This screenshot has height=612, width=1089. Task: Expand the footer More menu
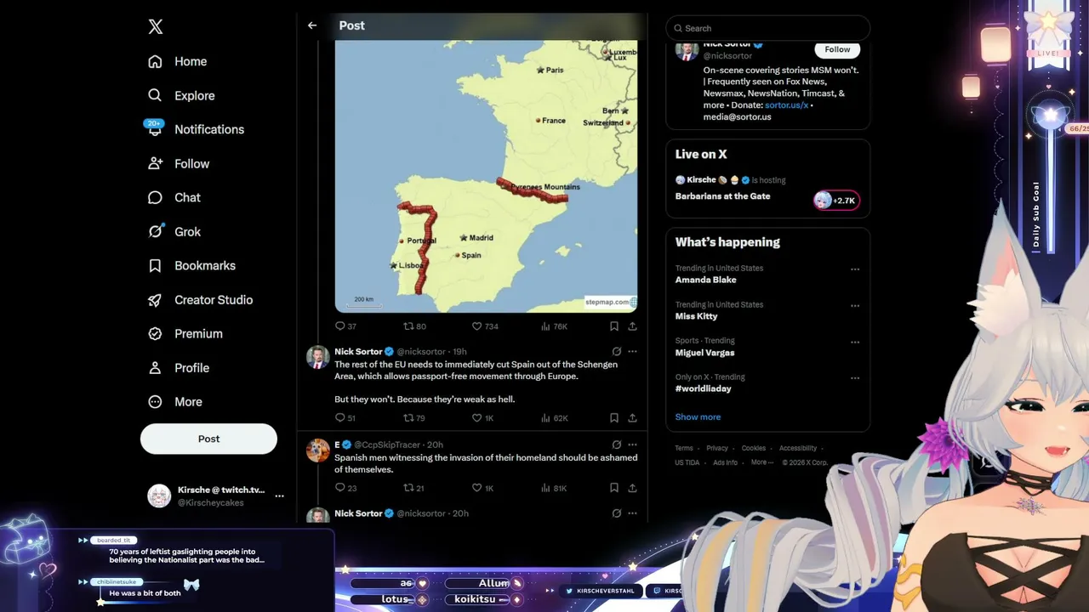pyautogui.click(x=761, y=462)
